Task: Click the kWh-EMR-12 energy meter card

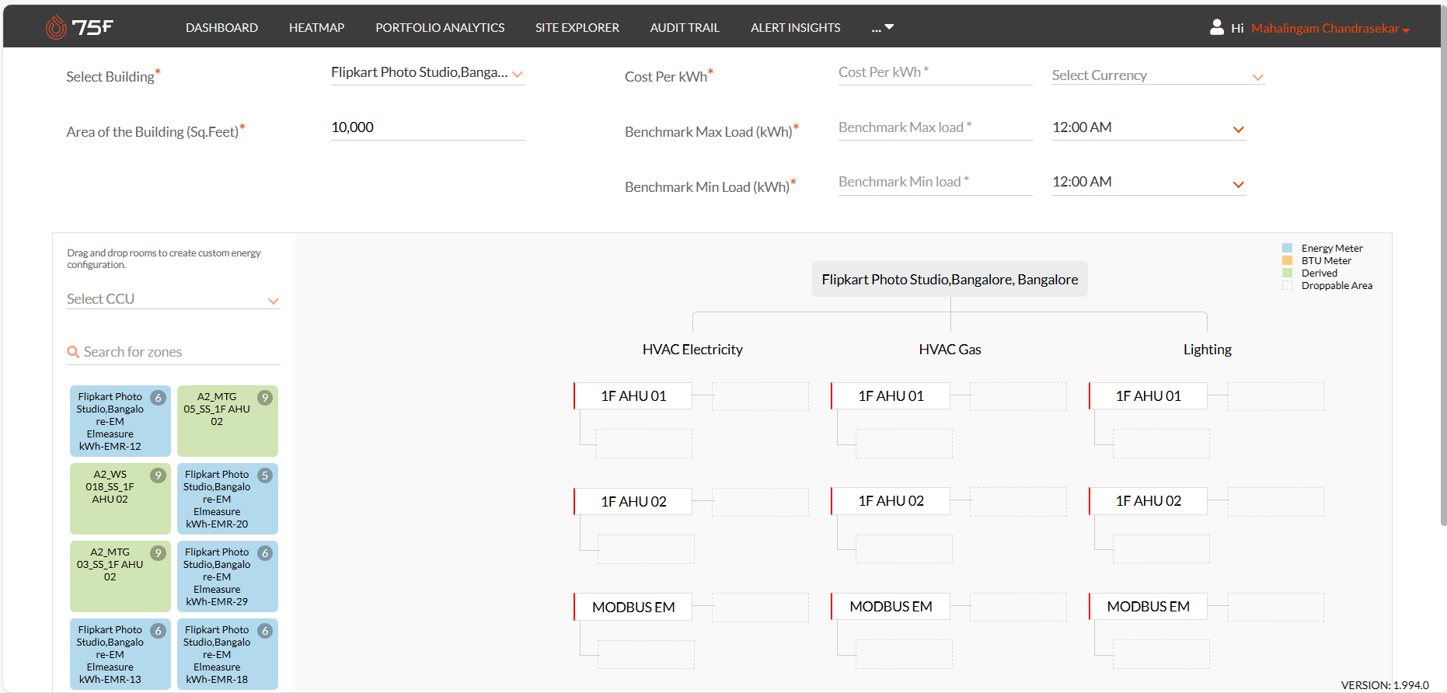Action: pos(120,421)
